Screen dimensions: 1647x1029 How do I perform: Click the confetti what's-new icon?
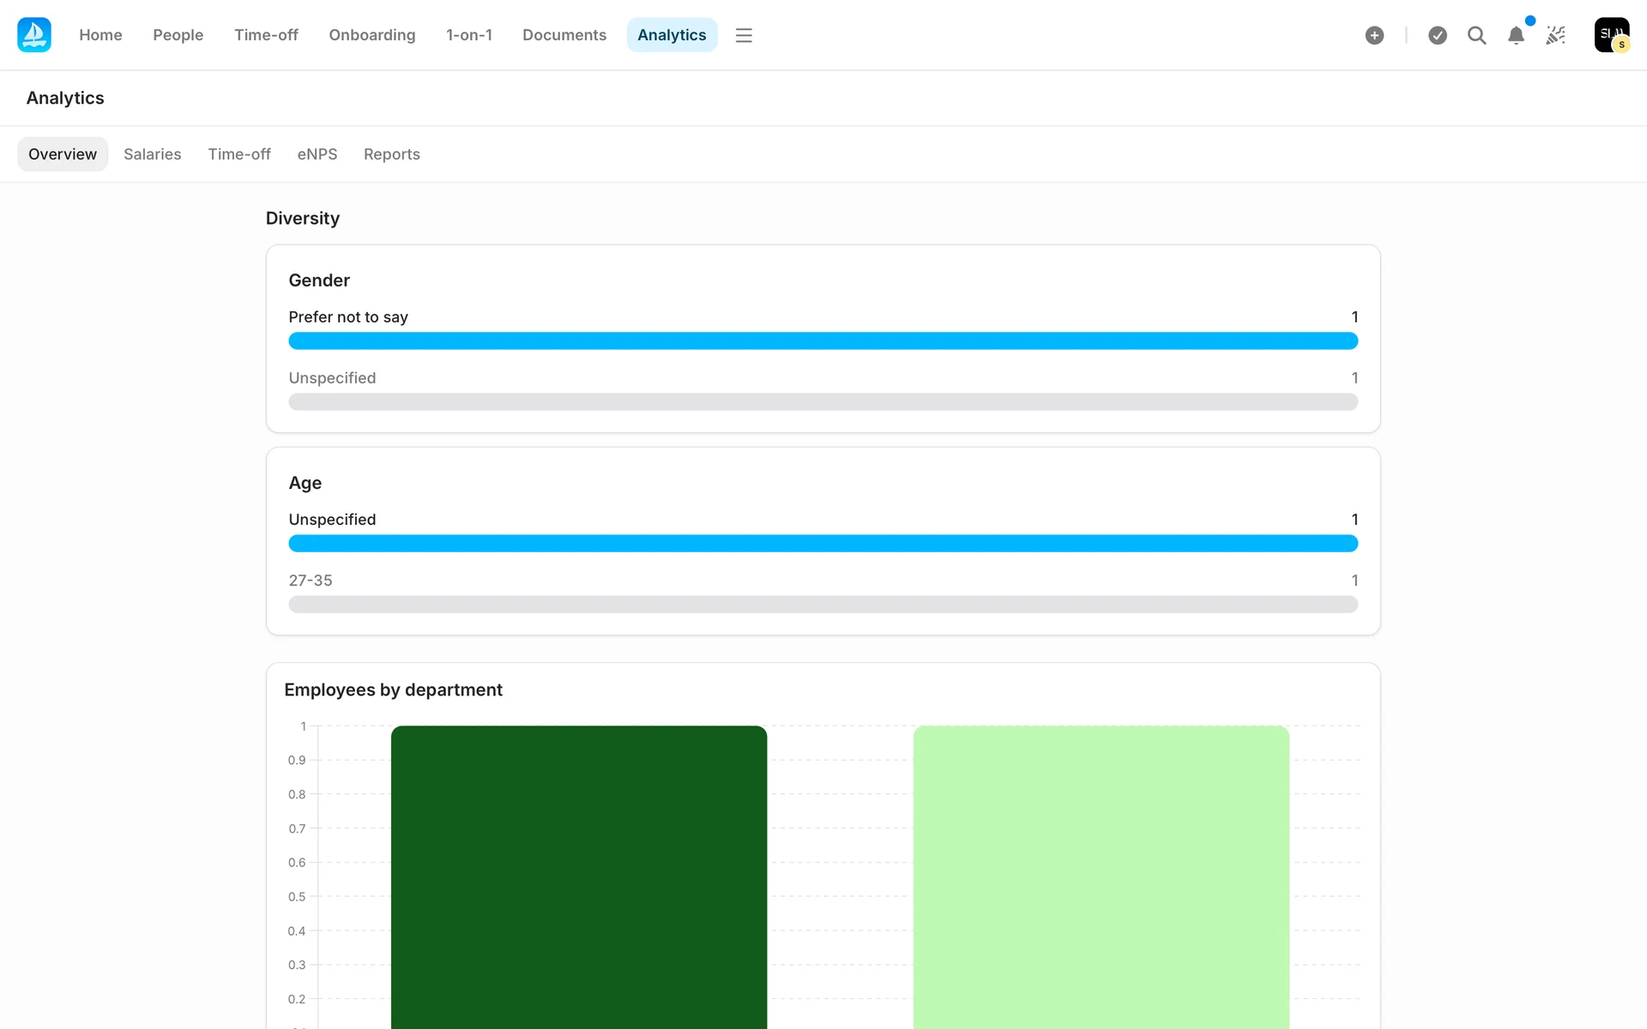[x=1556, y=35]
